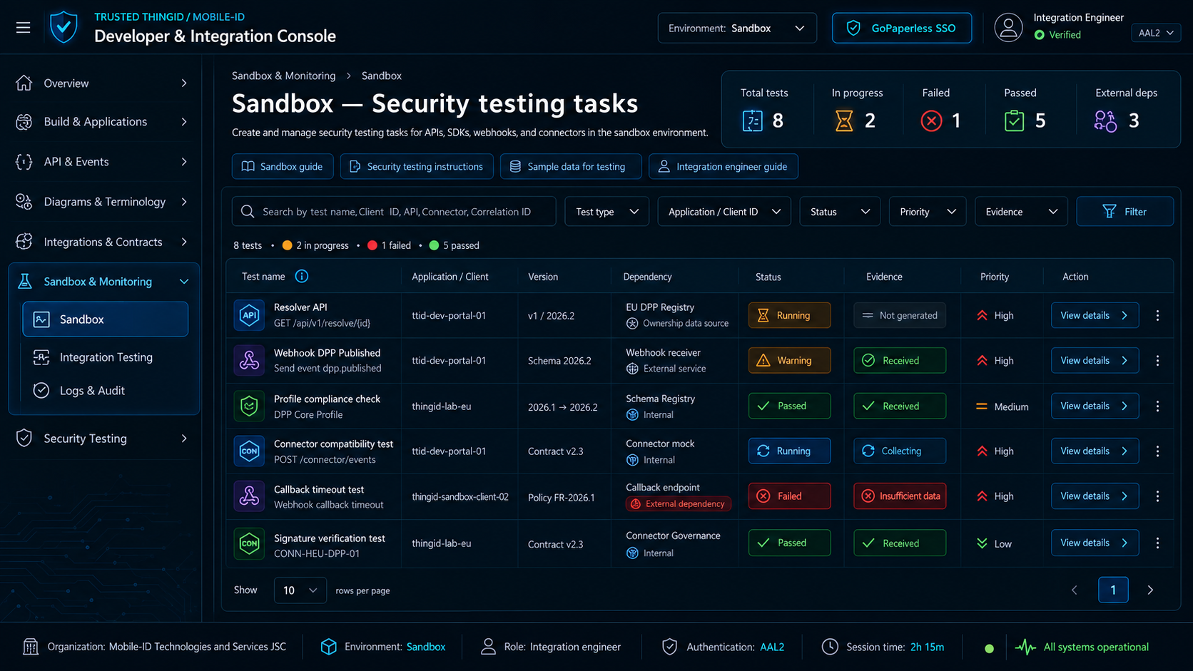Image resolution: width=1193 pixels, height=671 pixels.
Task: Open the Environment Sandbox dropdown
Action: [737, 29]
